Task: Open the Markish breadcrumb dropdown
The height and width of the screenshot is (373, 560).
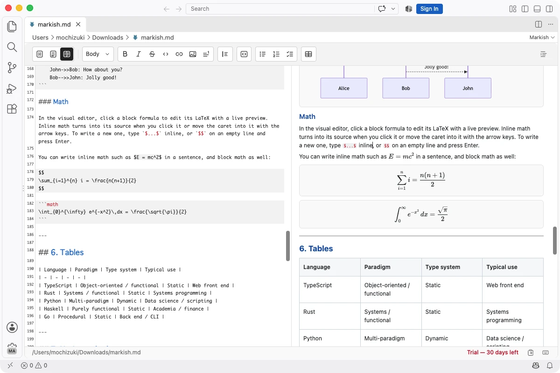Action: [x=542, y=37]
